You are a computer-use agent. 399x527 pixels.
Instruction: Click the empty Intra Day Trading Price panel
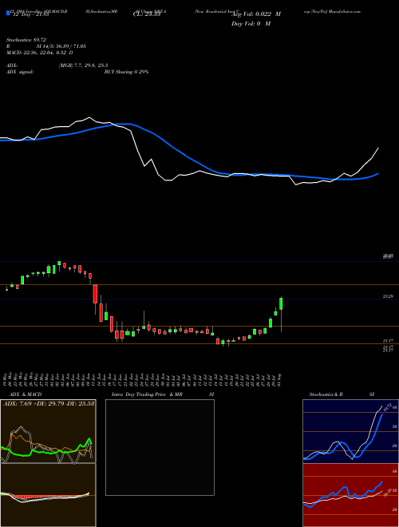(160, 447)
